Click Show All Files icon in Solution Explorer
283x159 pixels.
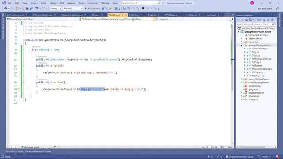(x=272, y=20)
